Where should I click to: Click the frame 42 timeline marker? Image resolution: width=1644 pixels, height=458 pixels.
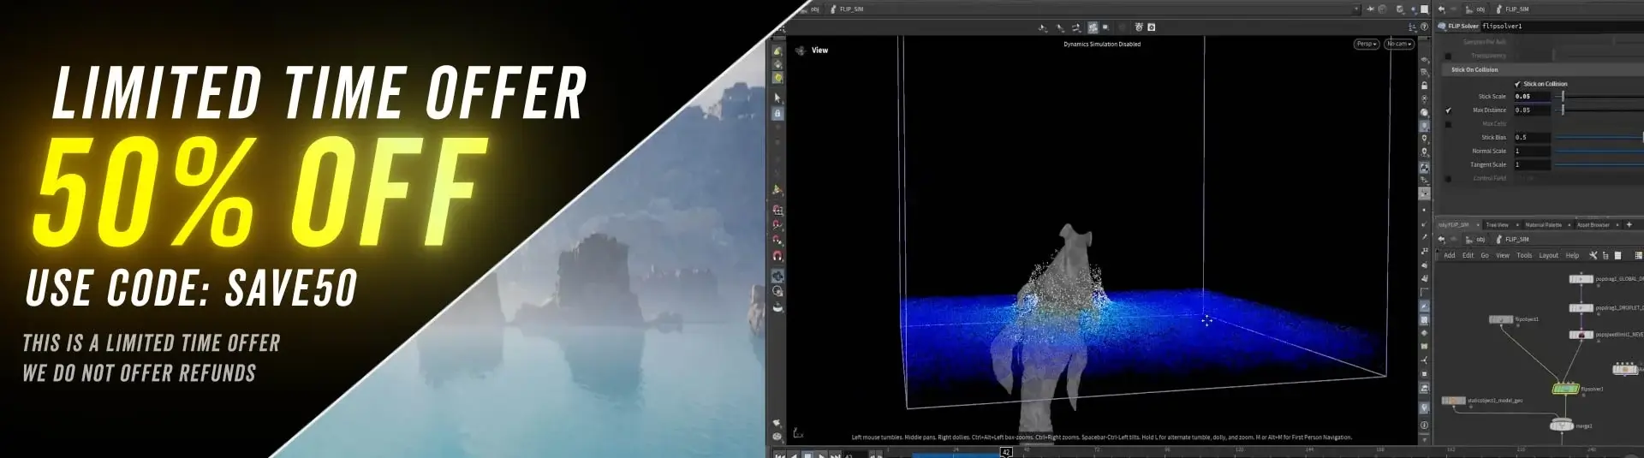tap(1006, 452)
